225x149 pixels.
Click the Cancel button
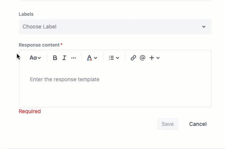198,124
